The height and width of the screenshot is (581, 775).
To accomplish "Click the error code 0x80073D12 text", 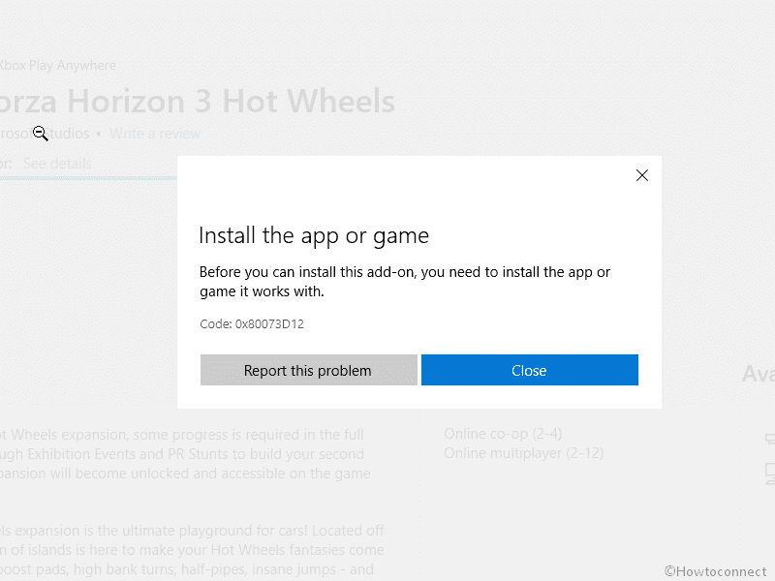I will click(x=252, y=324).
